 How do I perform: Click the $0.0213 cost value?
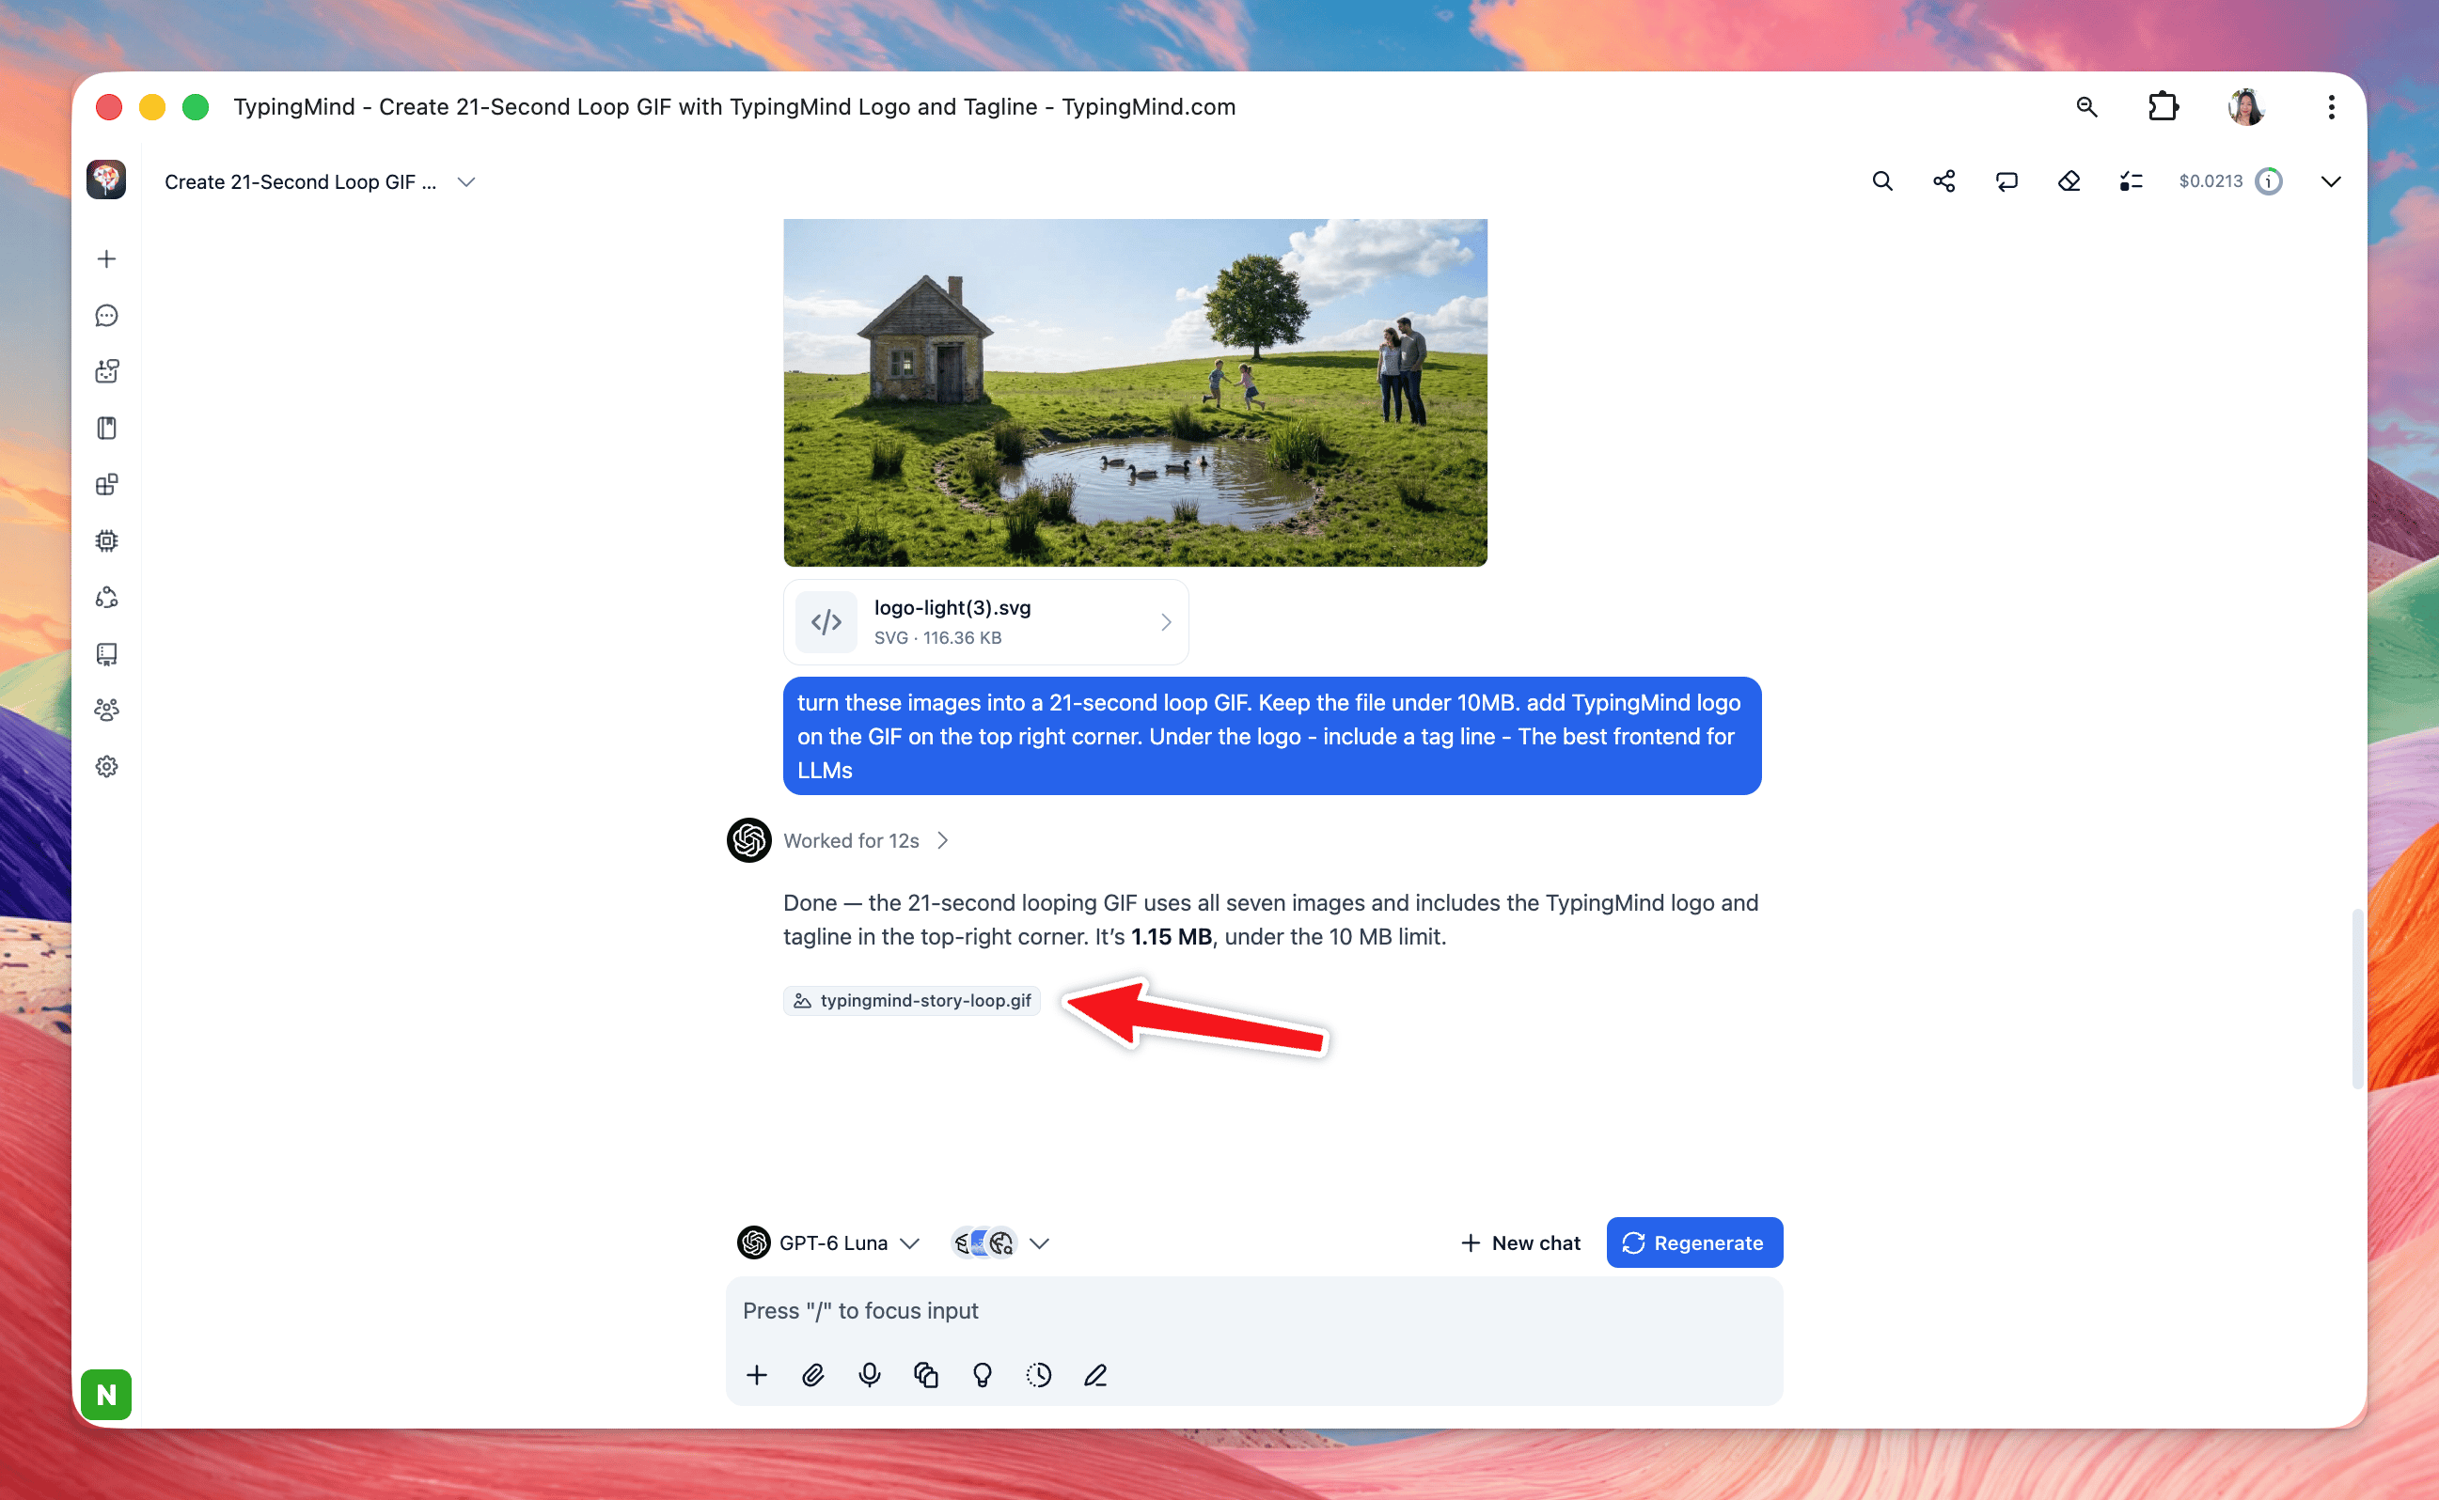coord(2210,181)
